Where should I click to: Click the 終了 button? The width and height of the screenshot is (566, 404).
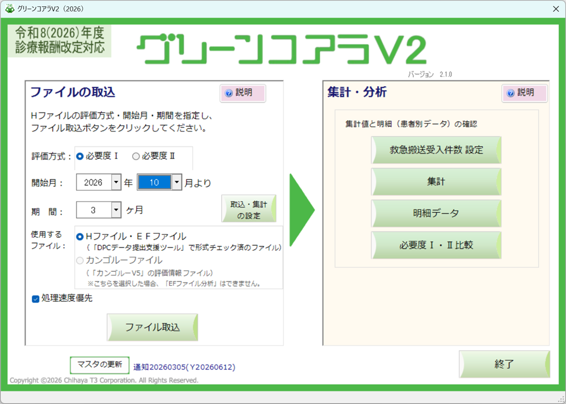click(504, 364)
